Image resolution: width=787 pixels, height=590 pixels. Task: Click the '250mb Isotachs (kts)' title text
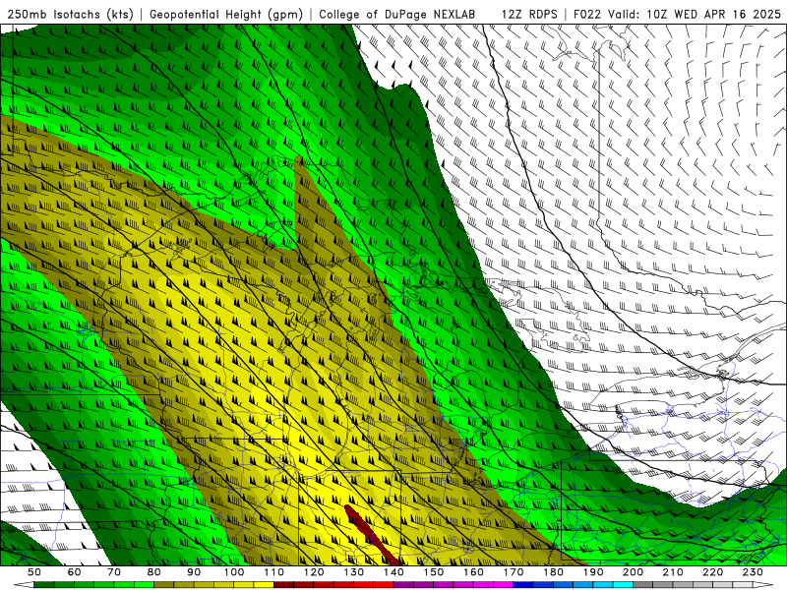pyautogui.click(x=70, y=14)
